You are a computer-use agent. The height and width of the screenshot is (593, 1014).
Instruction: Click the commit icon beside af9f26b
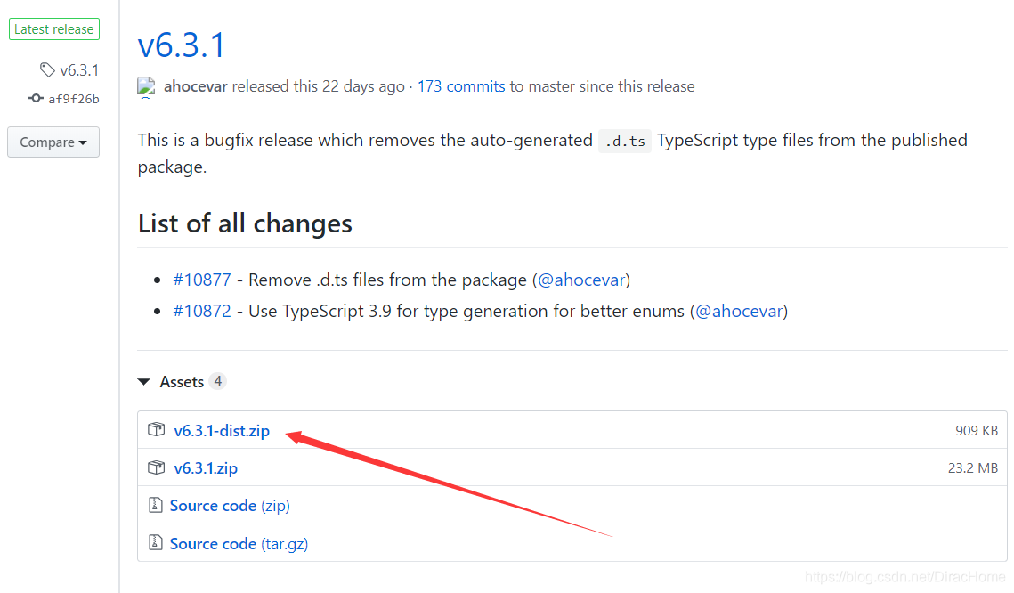37,98
